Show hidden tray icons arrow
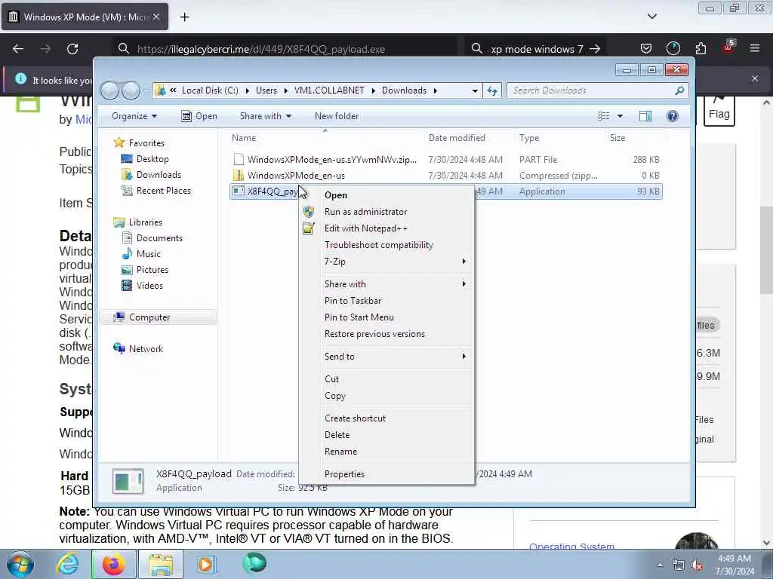773x579 pixels. pyautogui.click(x=660, y=565)
